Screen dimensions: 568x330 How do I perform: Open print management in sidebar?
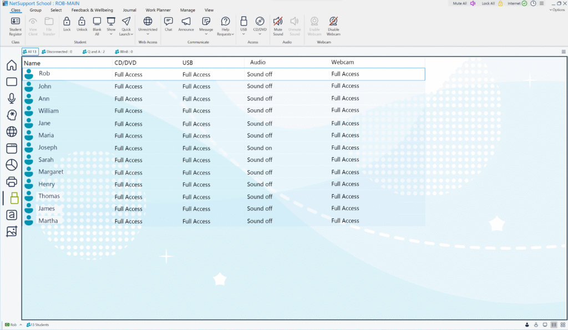coord(12,181)
